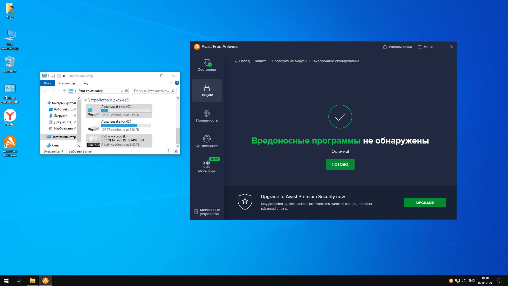508x286 pixels.
Task: Go back with Назад link
Action: (x=242, y=61)
